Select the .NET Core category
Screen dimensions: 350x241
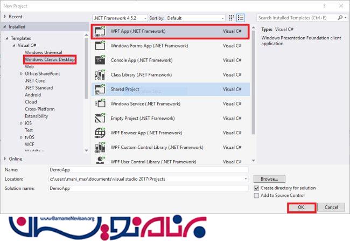point(35,81)
